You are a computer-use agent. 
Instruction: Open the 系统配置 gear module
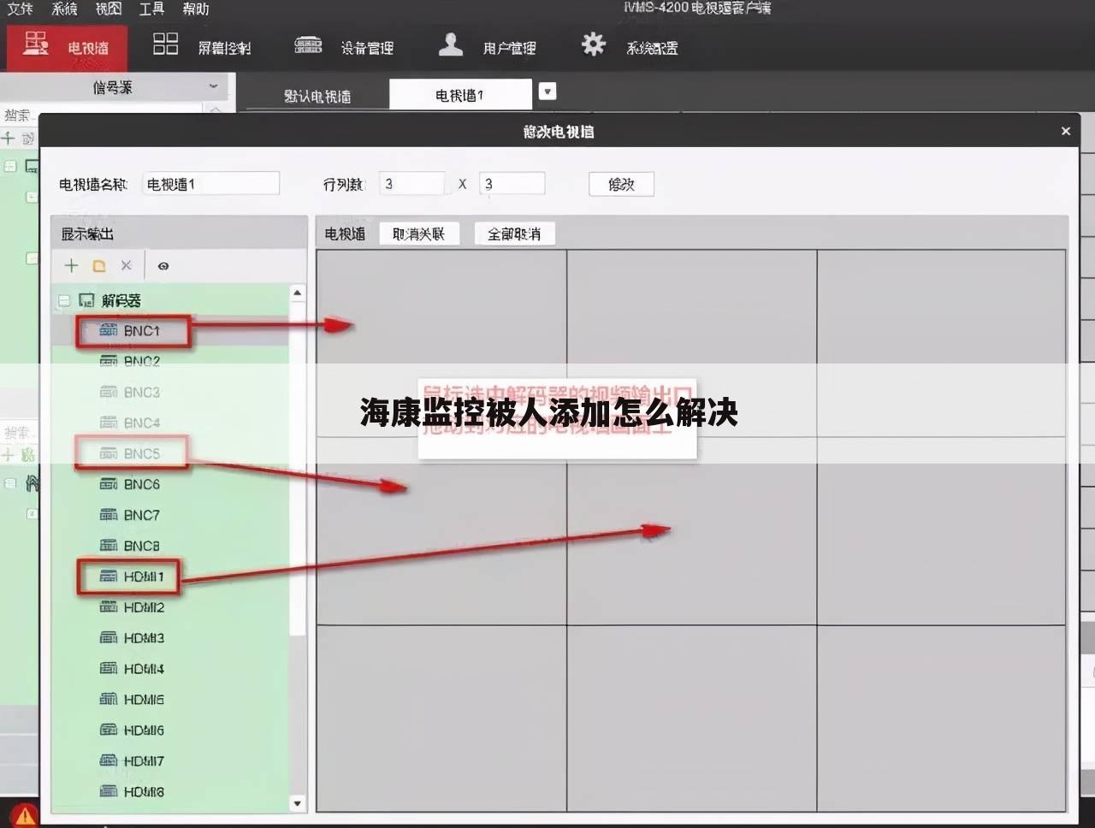pos(630,47)
